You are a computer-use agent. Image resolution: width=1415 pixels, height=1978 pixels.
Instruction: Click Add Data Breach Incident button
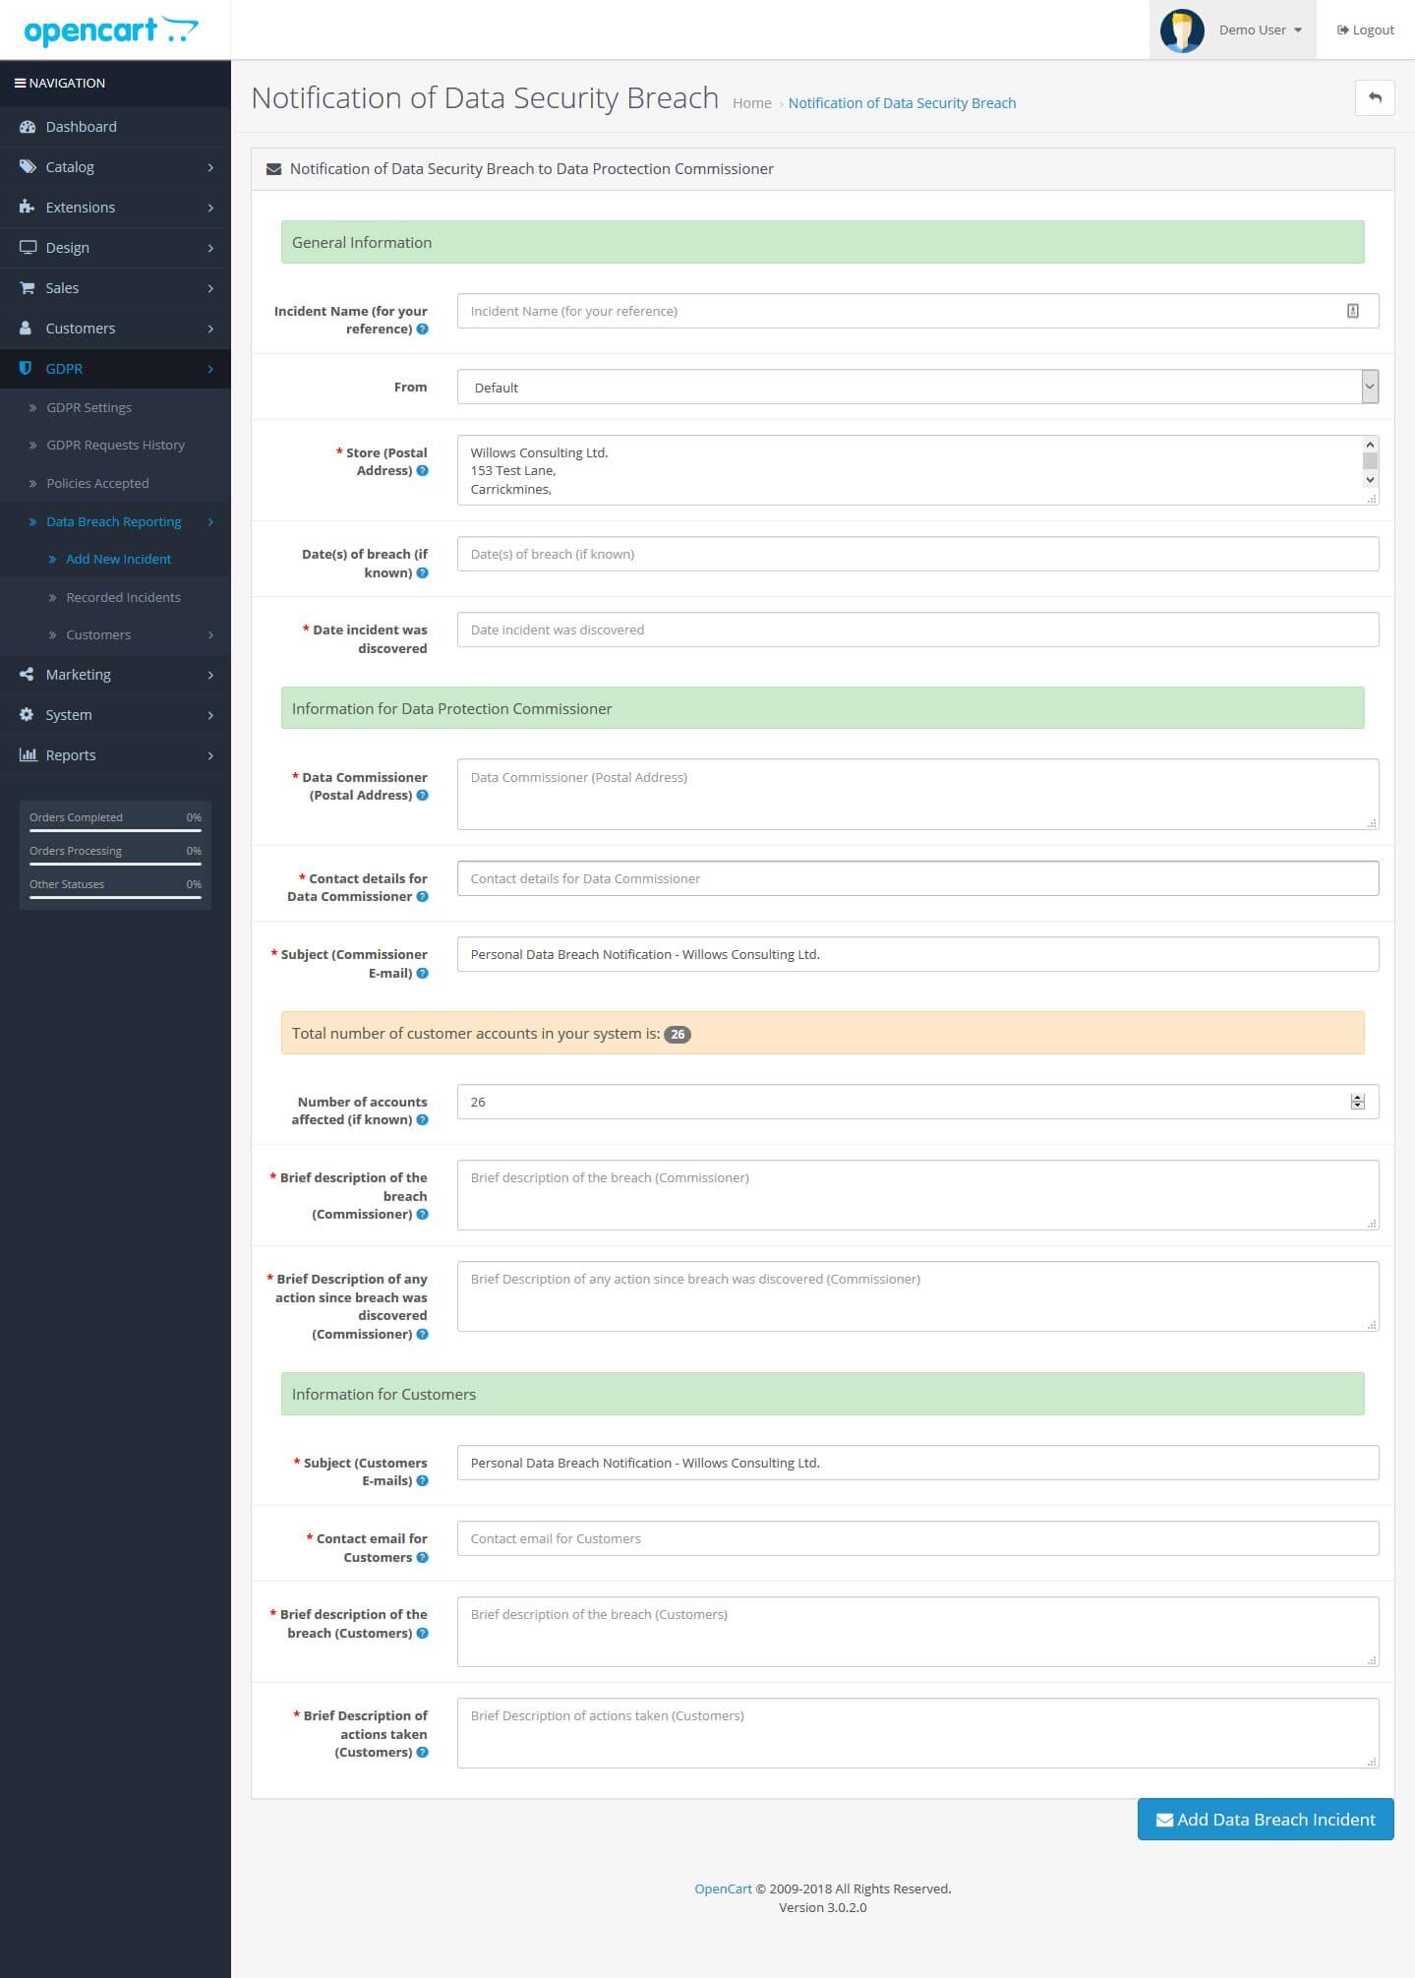click(1266, 1820)
